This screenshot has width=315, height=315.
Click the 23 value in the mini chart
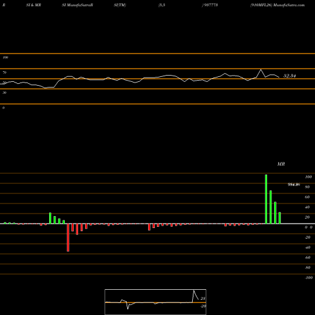203,299
